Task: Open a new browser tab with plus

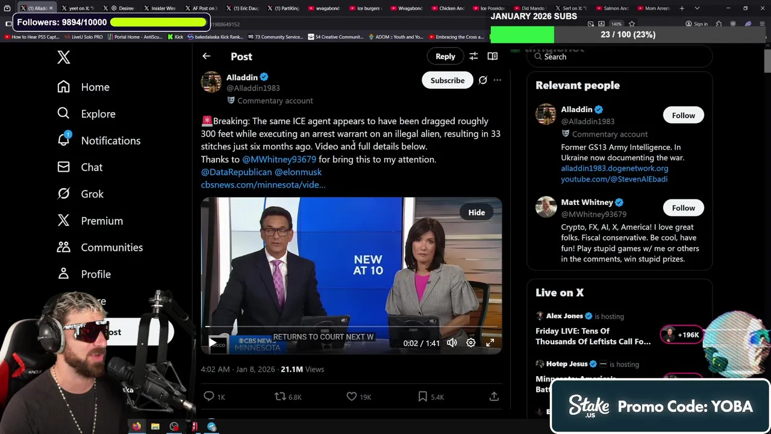Action: pyautogui.click(x=682, y=8)
